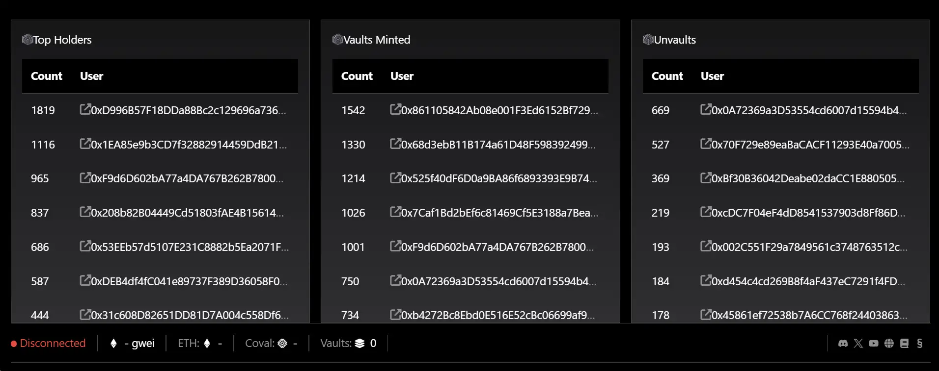Open the Discord link icon

pos(843,344)
